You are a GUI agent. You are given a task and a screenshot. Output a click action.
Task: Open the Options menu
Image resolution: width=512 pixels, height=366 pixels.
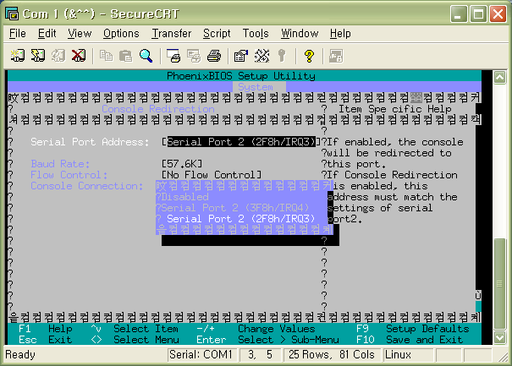pyautogui.click(x=121, y=33)
